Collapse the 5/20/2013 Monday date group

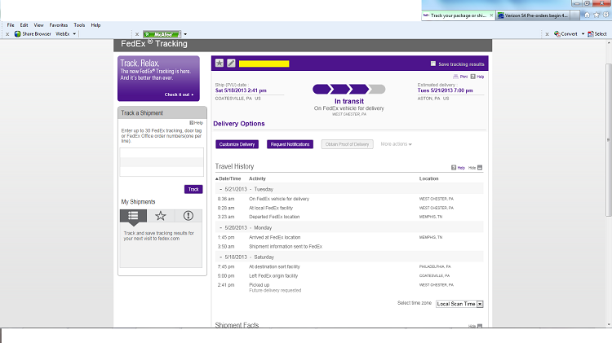pyautogui.click(x=220, y=227)
